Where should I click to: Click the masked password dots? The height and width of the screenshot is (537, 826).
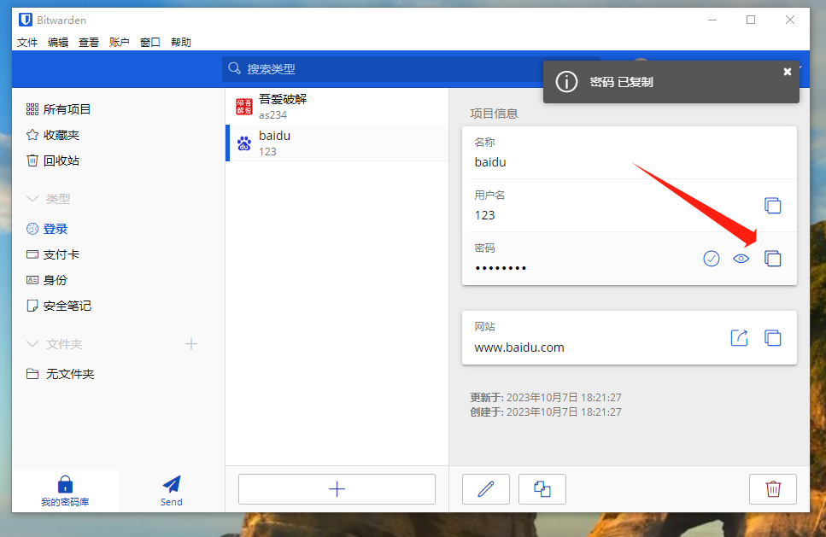coord(501,268)
